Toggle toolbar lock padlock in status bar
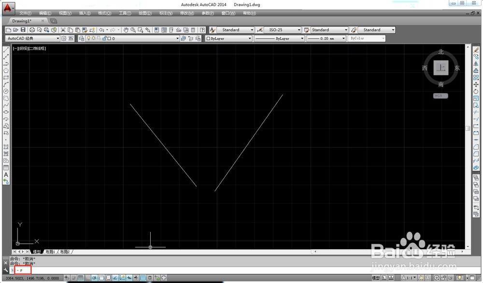The width and height of the screenshot is (483, 283). tap(443, 278)
